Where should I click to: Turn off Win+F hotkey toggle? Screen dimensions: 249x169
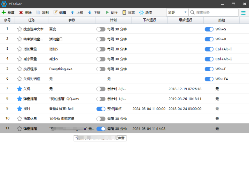209,69
